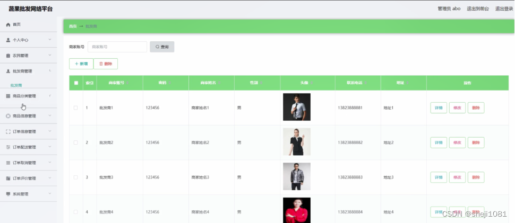Check the checkbox for row 批发商4

tap(76, 212)
